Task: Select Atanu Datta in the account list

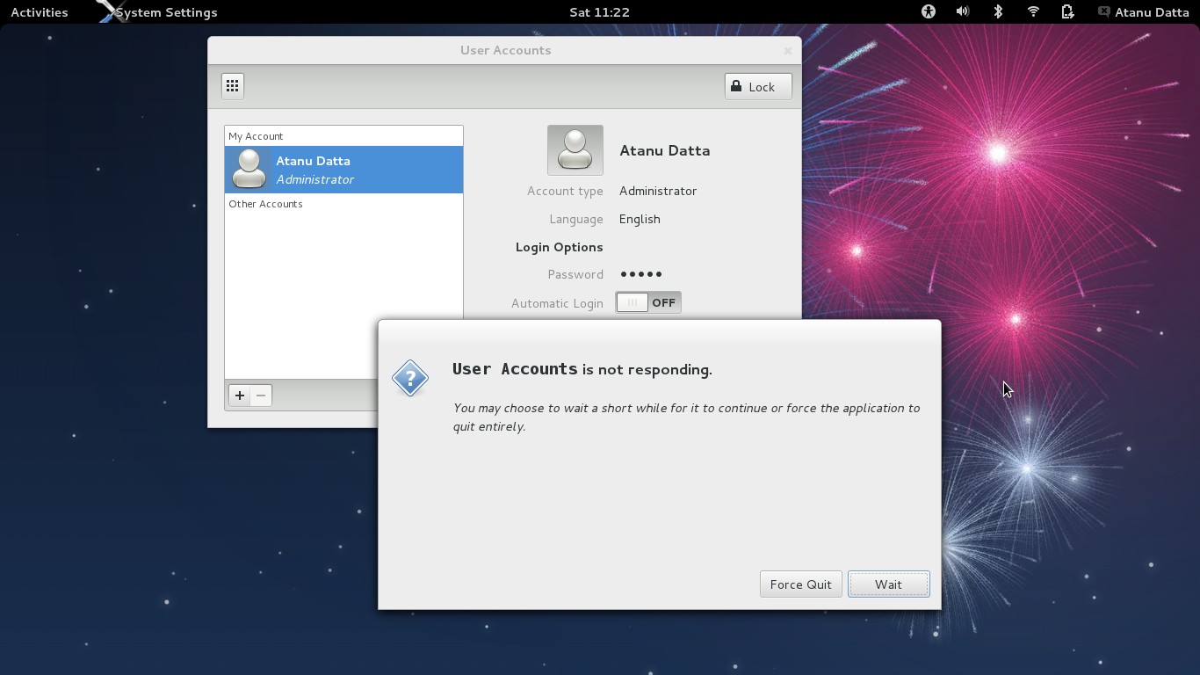Action: pyautogui.click(x=343, y=170)
